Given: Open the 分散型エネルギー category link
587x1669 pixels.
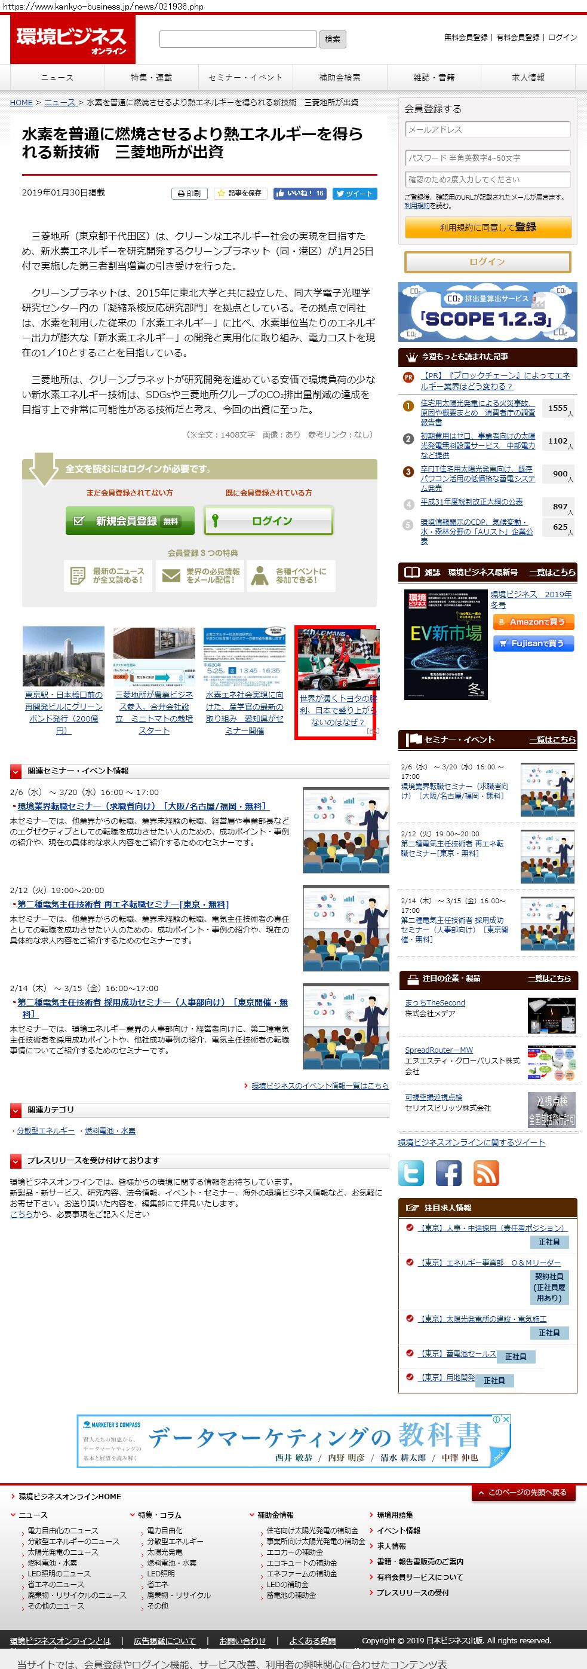Looking at the screenshot, I should click(45, 1130).
